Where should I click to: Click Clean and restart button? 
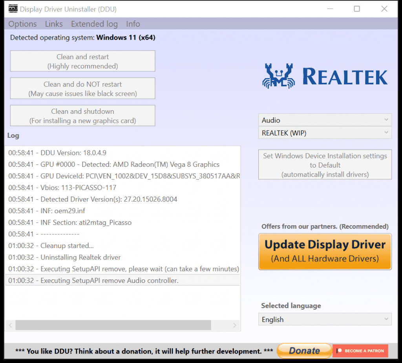[x=82, y=61]
